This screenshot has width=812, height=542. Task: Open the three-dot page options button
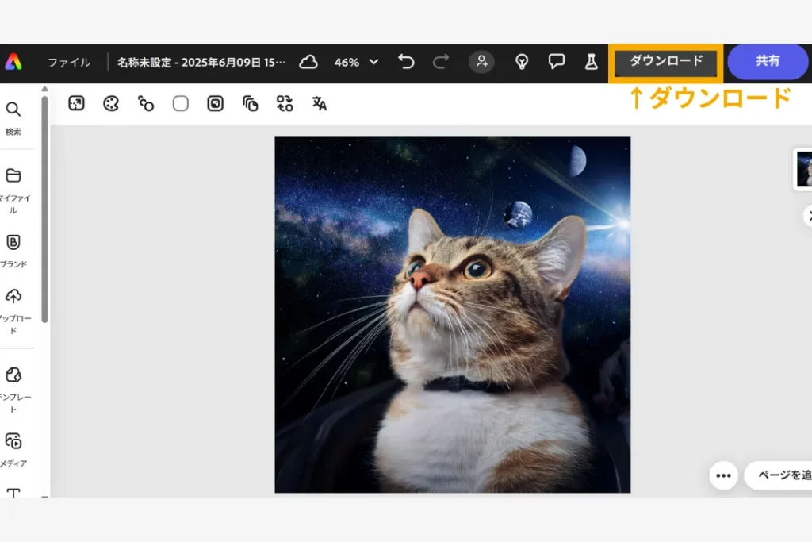click(723, 475)
